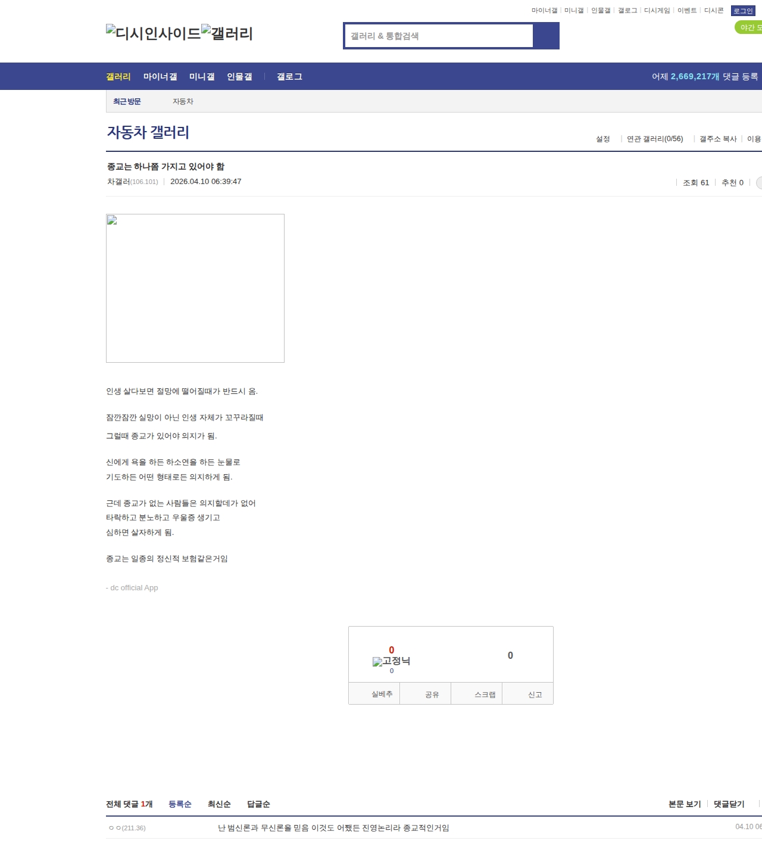Select 인물갤 in the blue navigation bar
The image size is (762, 850).
(x=239, y=76)
